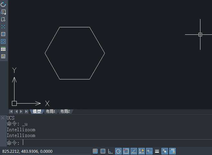Toggle Lineweight display button

pos(157,151)
